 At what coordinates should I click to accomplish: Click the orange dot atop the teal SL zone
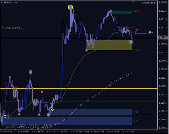coord(111,11)
